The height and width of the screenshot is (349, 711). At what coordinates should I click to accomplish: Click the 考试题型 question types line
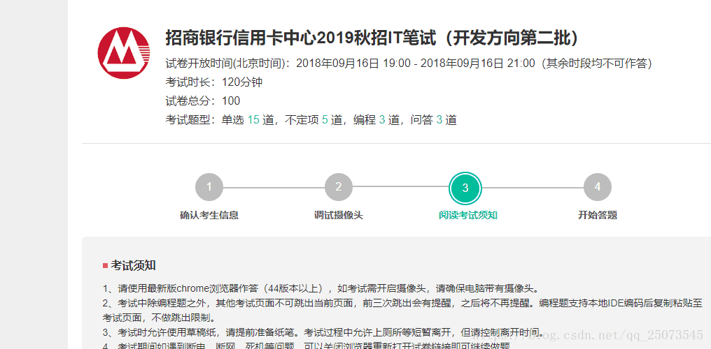(x=311, y=120)
